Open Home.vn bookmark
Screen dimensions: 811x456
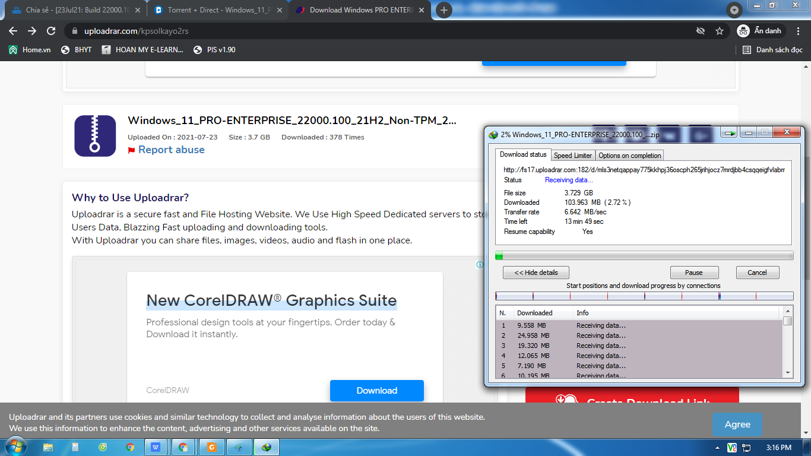pos(30,50)
